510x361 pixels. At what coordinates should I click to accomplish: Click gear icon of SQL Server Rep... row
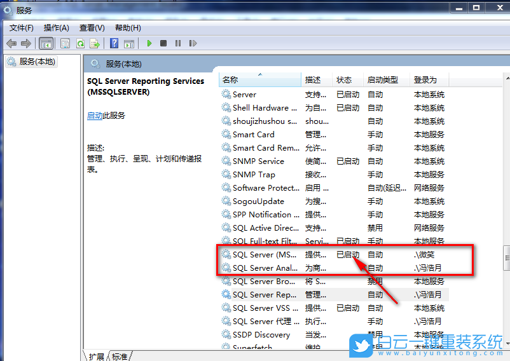pos(226,294)
